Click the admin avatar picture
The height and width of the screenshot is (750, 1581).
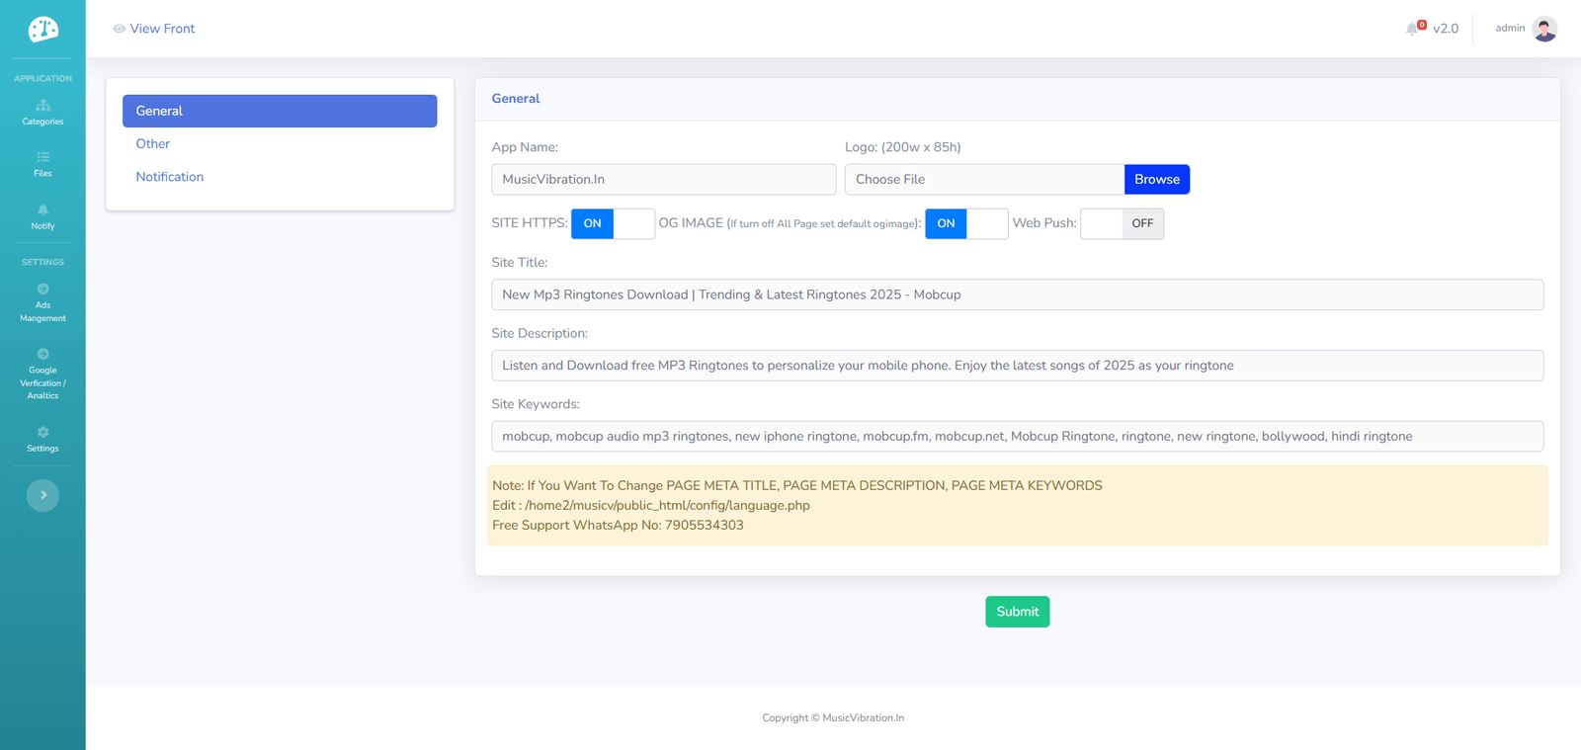[x=1544, y=29]
